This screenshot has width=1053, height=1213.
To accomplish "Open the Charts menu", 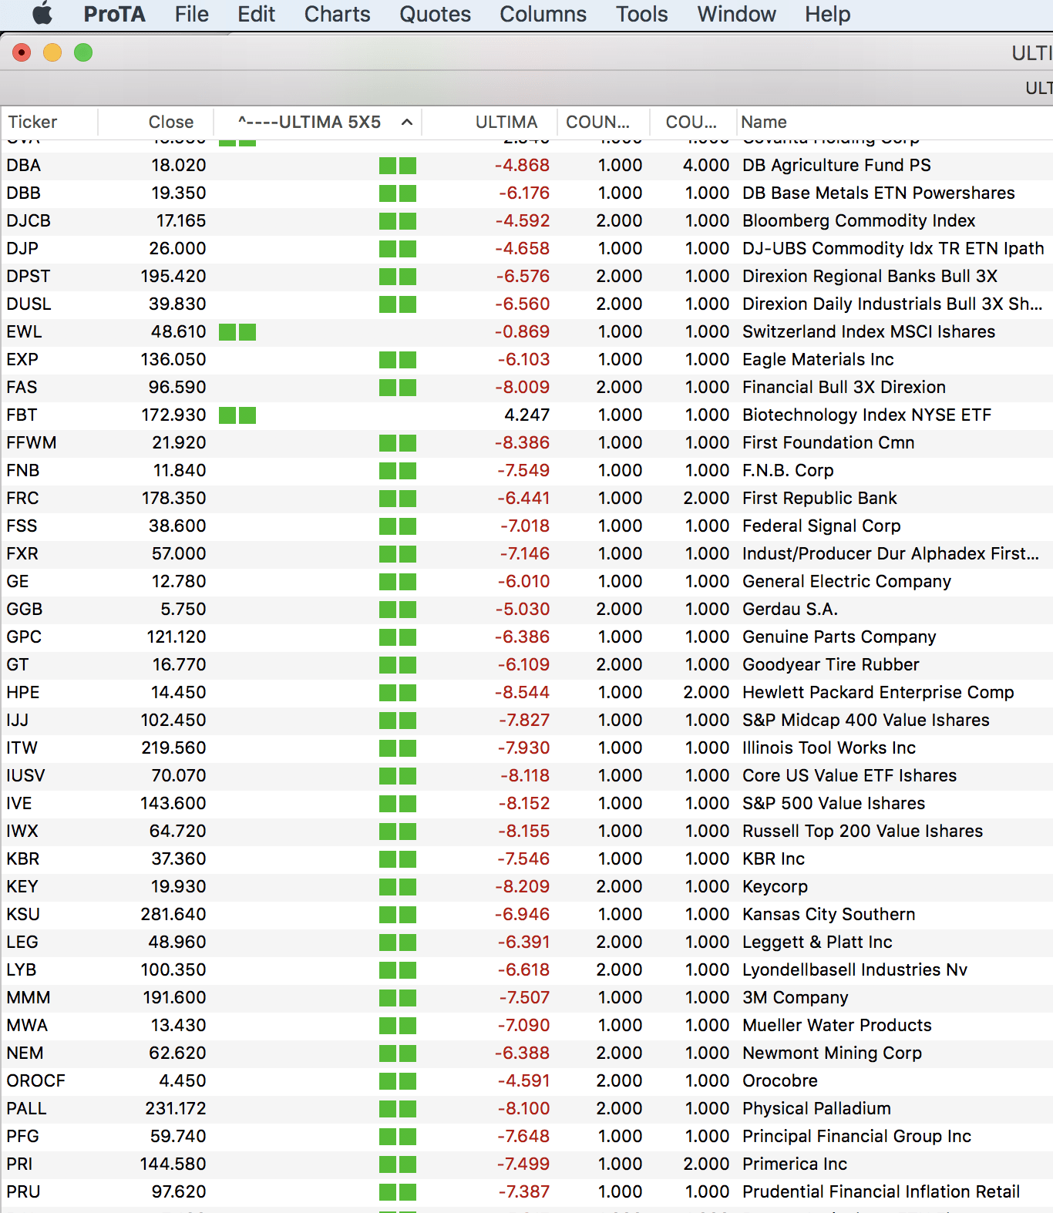I will point(337,14).
